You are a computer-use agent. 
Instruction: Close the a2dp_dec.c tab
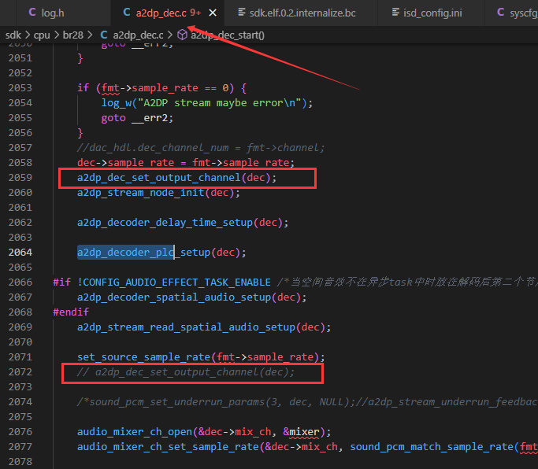(x=213, y=13)
